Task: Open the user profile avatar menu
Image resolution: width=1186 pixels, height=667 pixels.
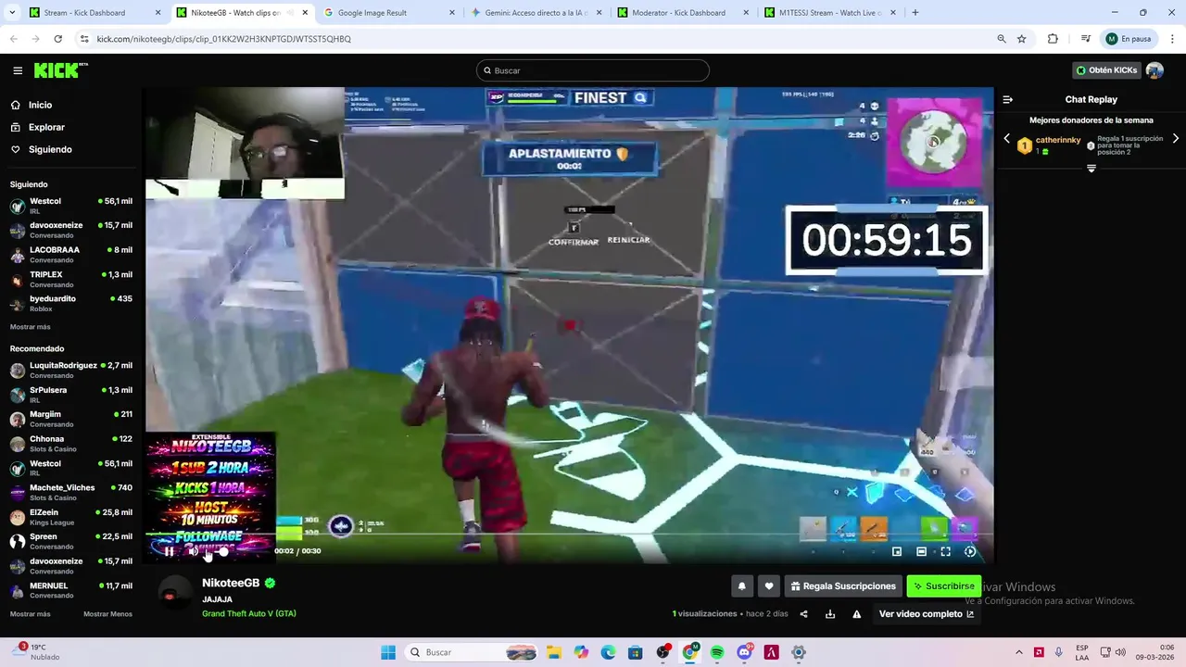Action: (1154, 70)
